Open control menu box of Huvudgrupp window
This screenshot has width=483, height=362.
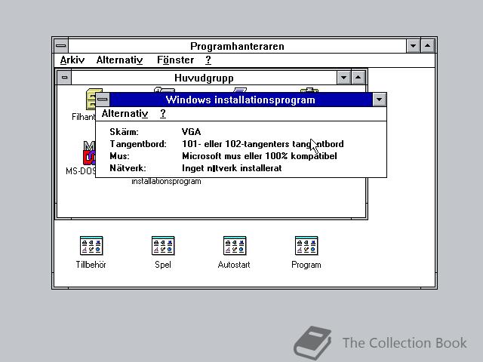coord(64,77)
